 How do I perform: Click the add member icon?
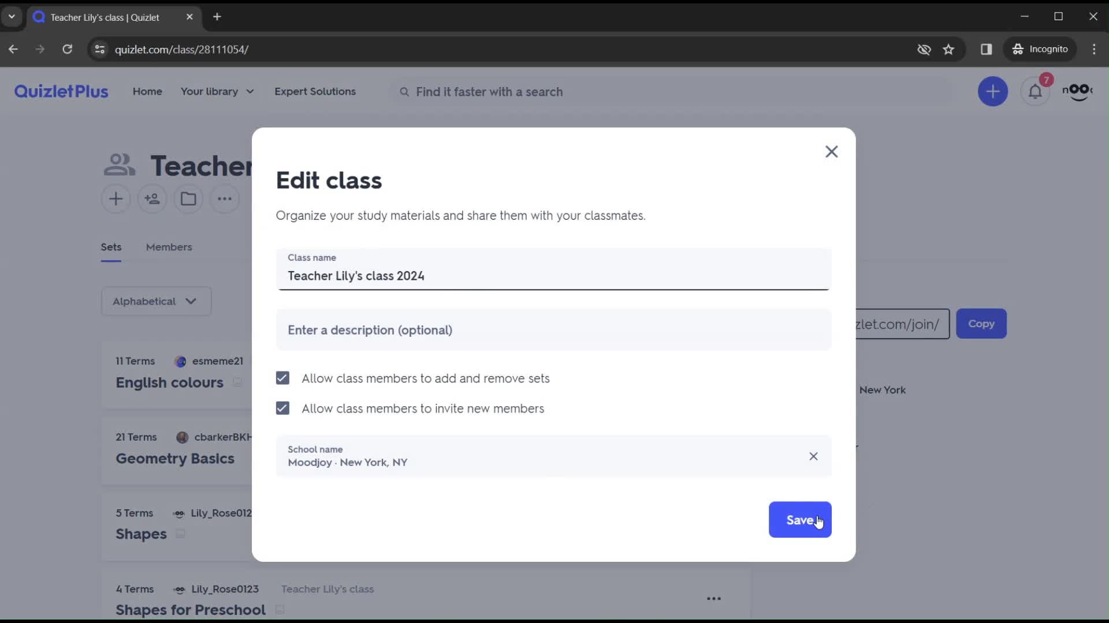pyautogui.click(x=151, y=199)
